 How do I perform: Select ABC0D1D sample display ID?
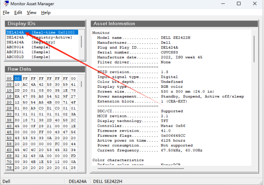(42, 57)
